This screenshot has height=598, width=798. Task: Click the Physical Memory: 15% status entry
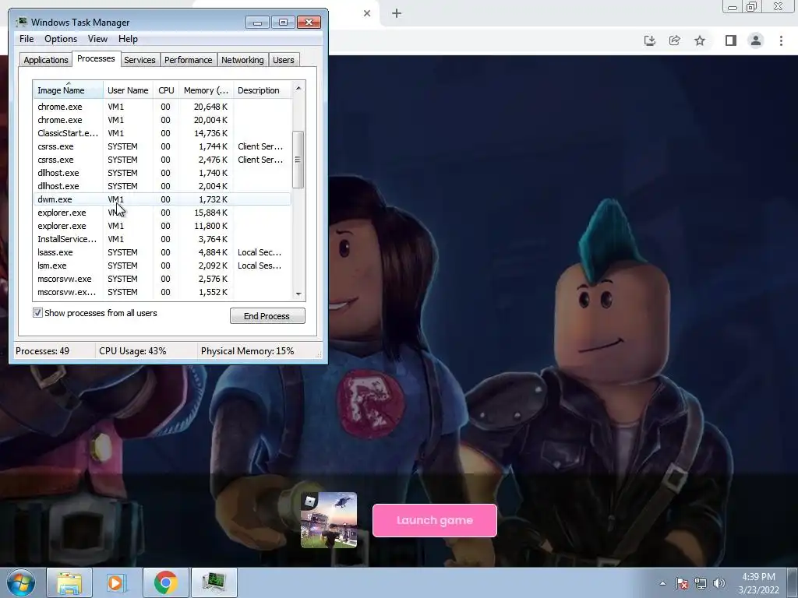coord(247,351)
